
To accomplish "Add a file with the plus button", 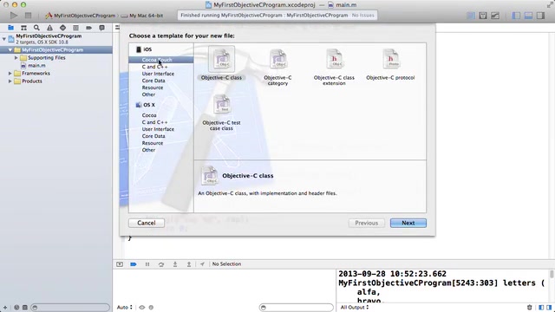I will pos(5,308).
